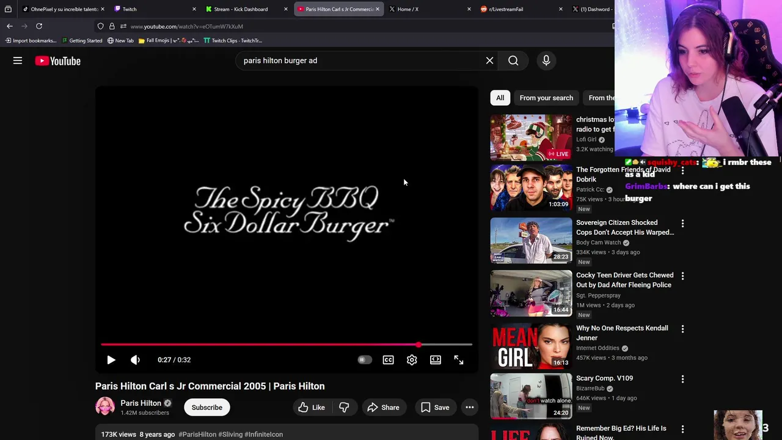Enter full screen mode
Image resolution: width=782 pixels, height=440 pixels.
pyautogui.click(x=459, y=360)
